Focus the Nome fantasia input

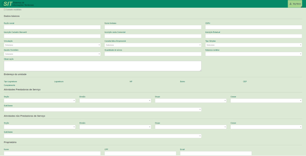click(153, 27)
